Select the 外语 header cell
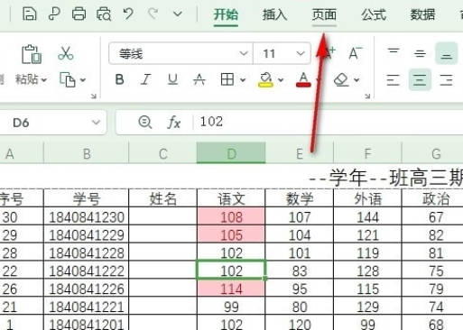The height and width of the screenshot is (330, 463). click(x=367, y=198)
